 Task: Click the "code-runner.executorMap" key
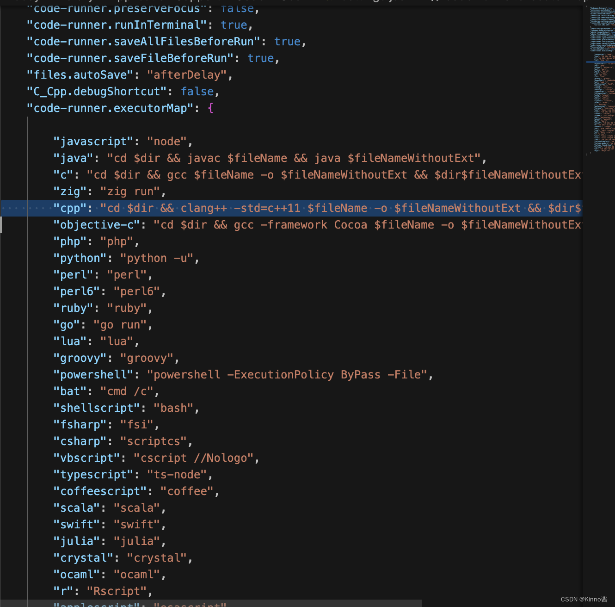110,108
